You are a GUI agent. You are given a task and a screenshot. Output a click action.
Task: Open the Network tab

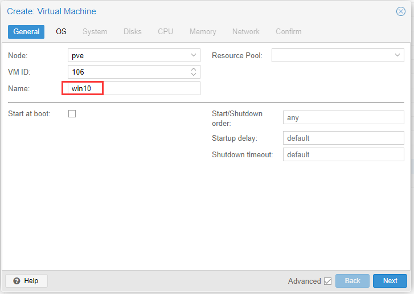(245, 31)
